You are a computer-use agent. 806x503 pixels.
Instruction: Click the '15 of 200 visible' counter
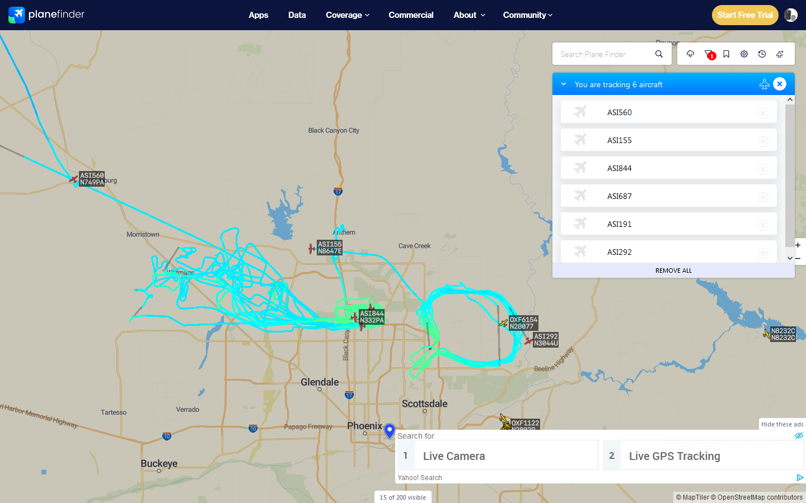(403, 497)
